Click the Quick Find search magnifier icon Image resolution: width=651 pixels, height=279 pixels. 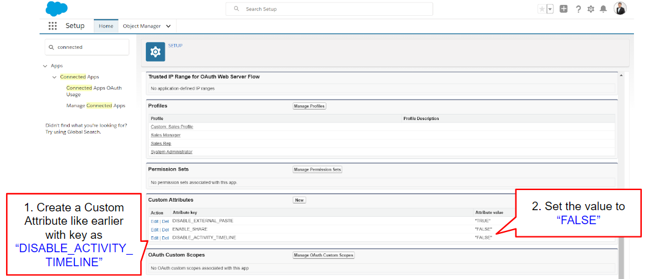tap(51, 48)
